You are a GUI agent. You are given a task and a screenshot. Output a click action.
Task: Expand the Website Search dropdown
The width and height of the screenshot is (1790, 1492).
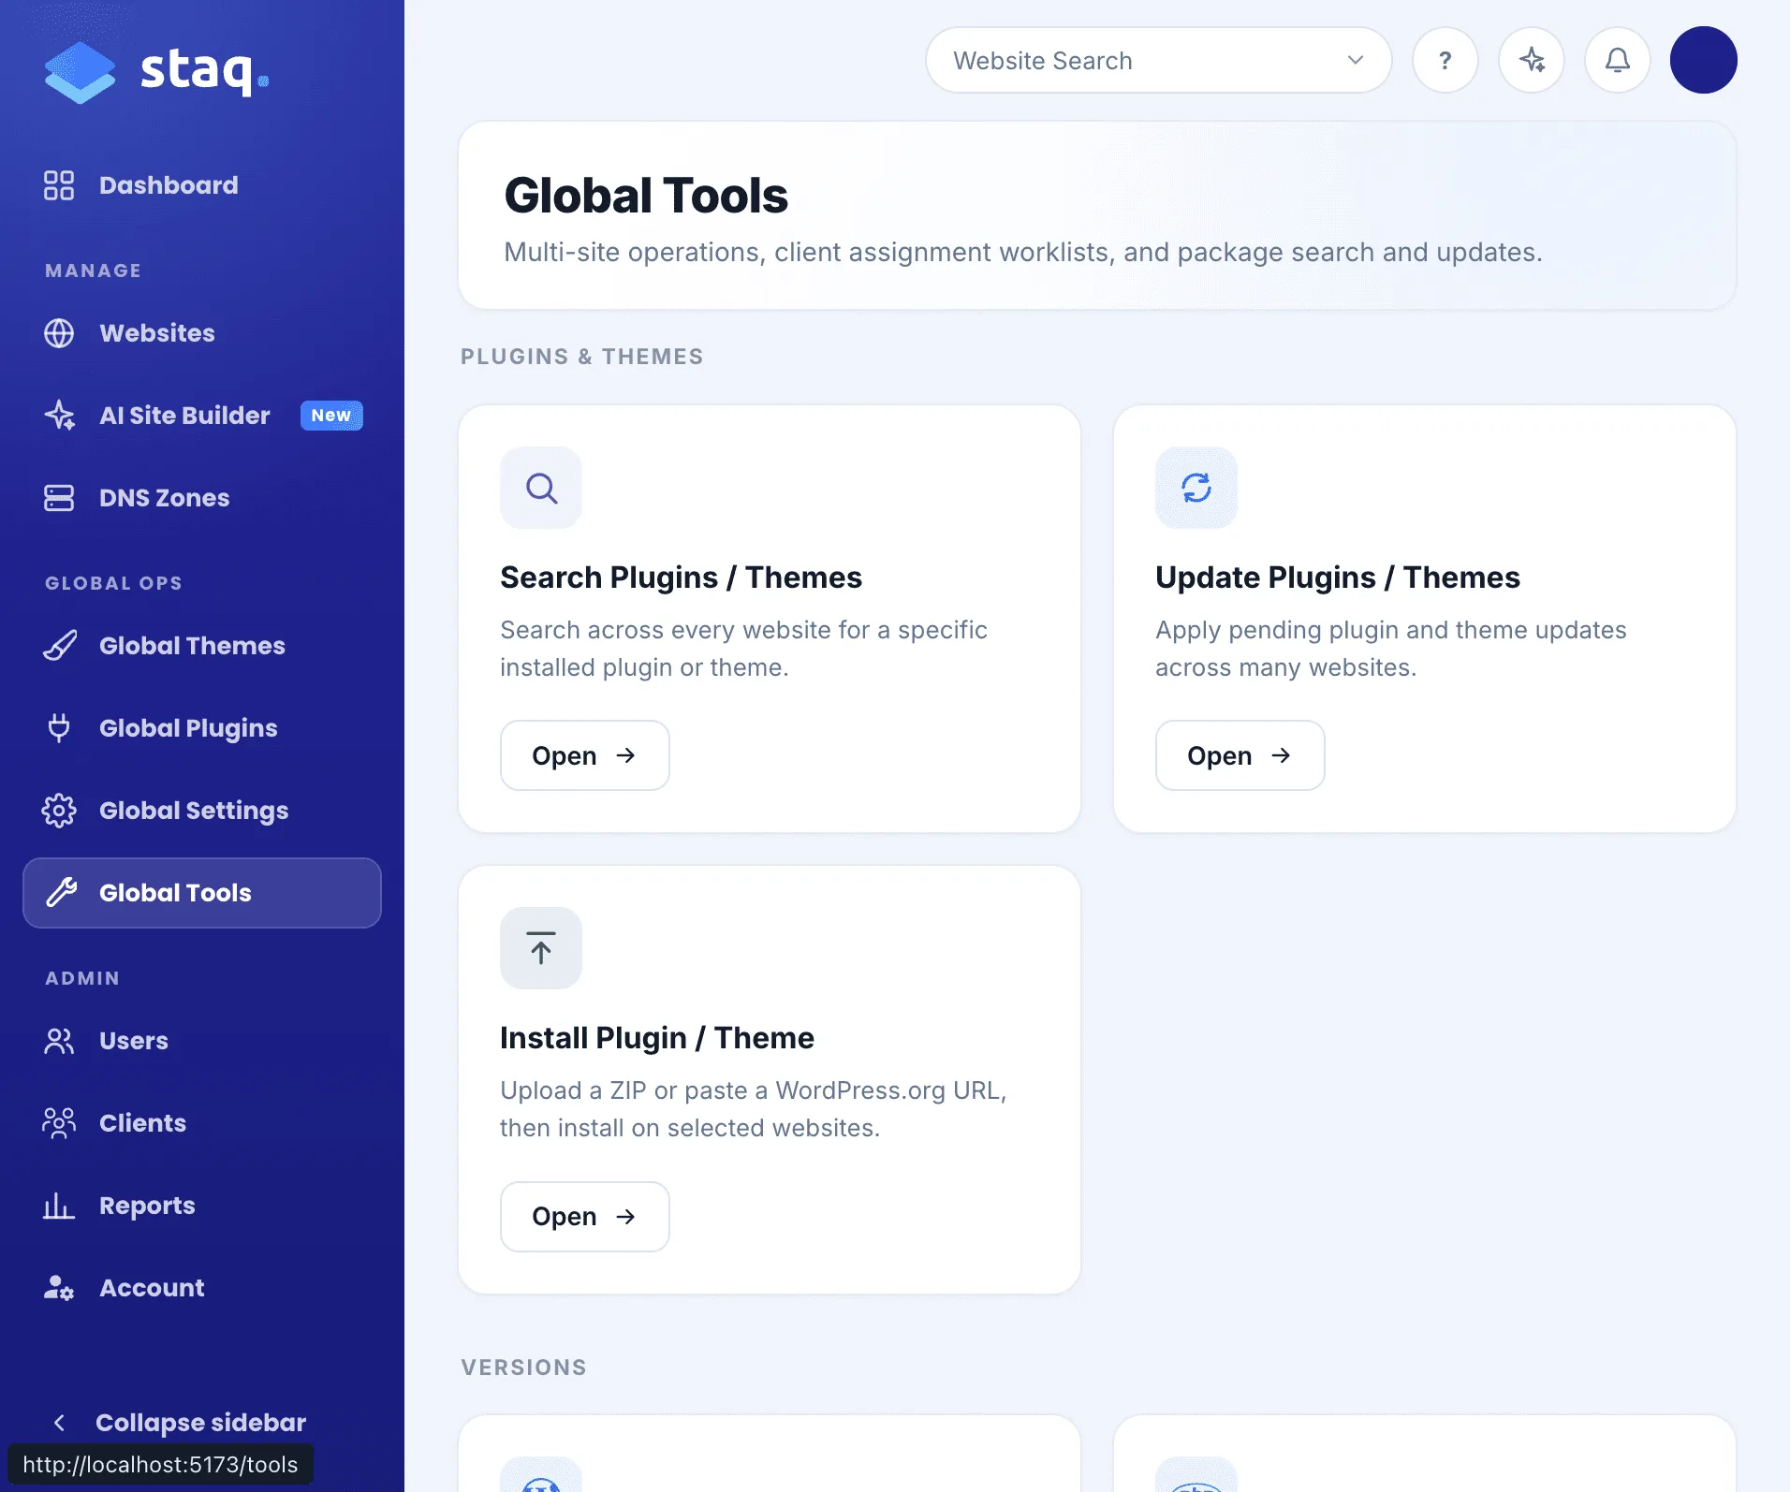click(1159, 61)
